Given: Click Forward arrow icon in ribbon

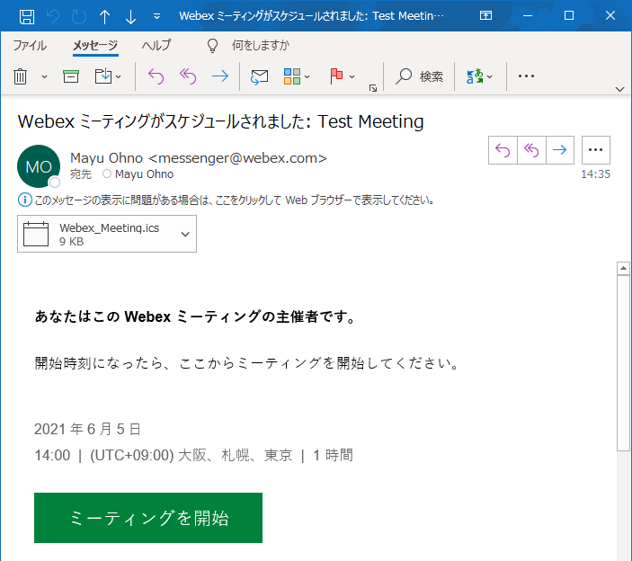Looking at the screenshot, I should (x=220, y=76).
